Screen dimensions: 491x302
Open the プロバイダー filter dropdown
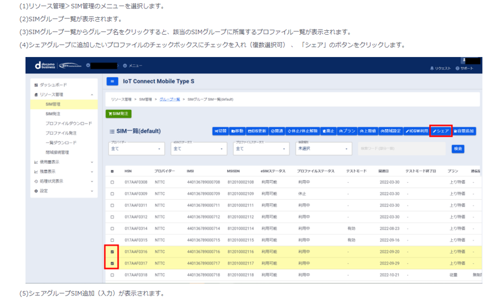[x=136, y=149]
